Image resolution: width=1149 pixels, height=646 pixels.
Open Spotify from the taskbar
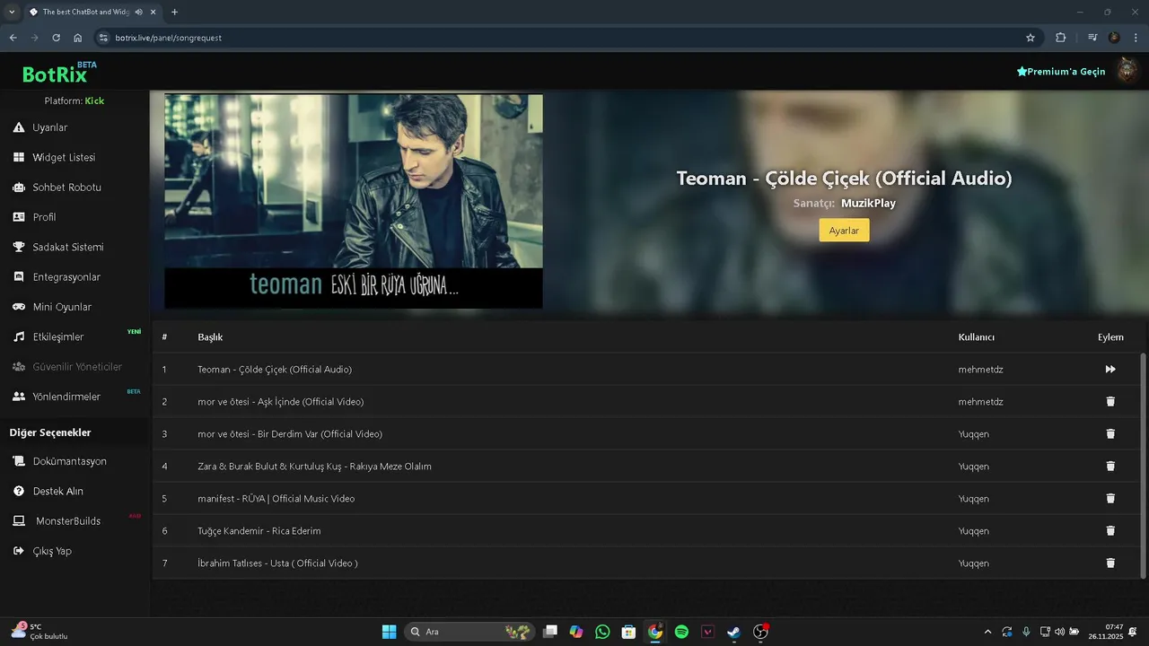(681, 632)
